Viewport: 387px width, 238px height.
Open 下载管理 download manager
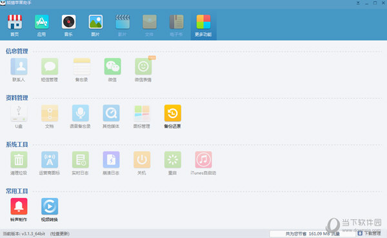click(370, 233)
